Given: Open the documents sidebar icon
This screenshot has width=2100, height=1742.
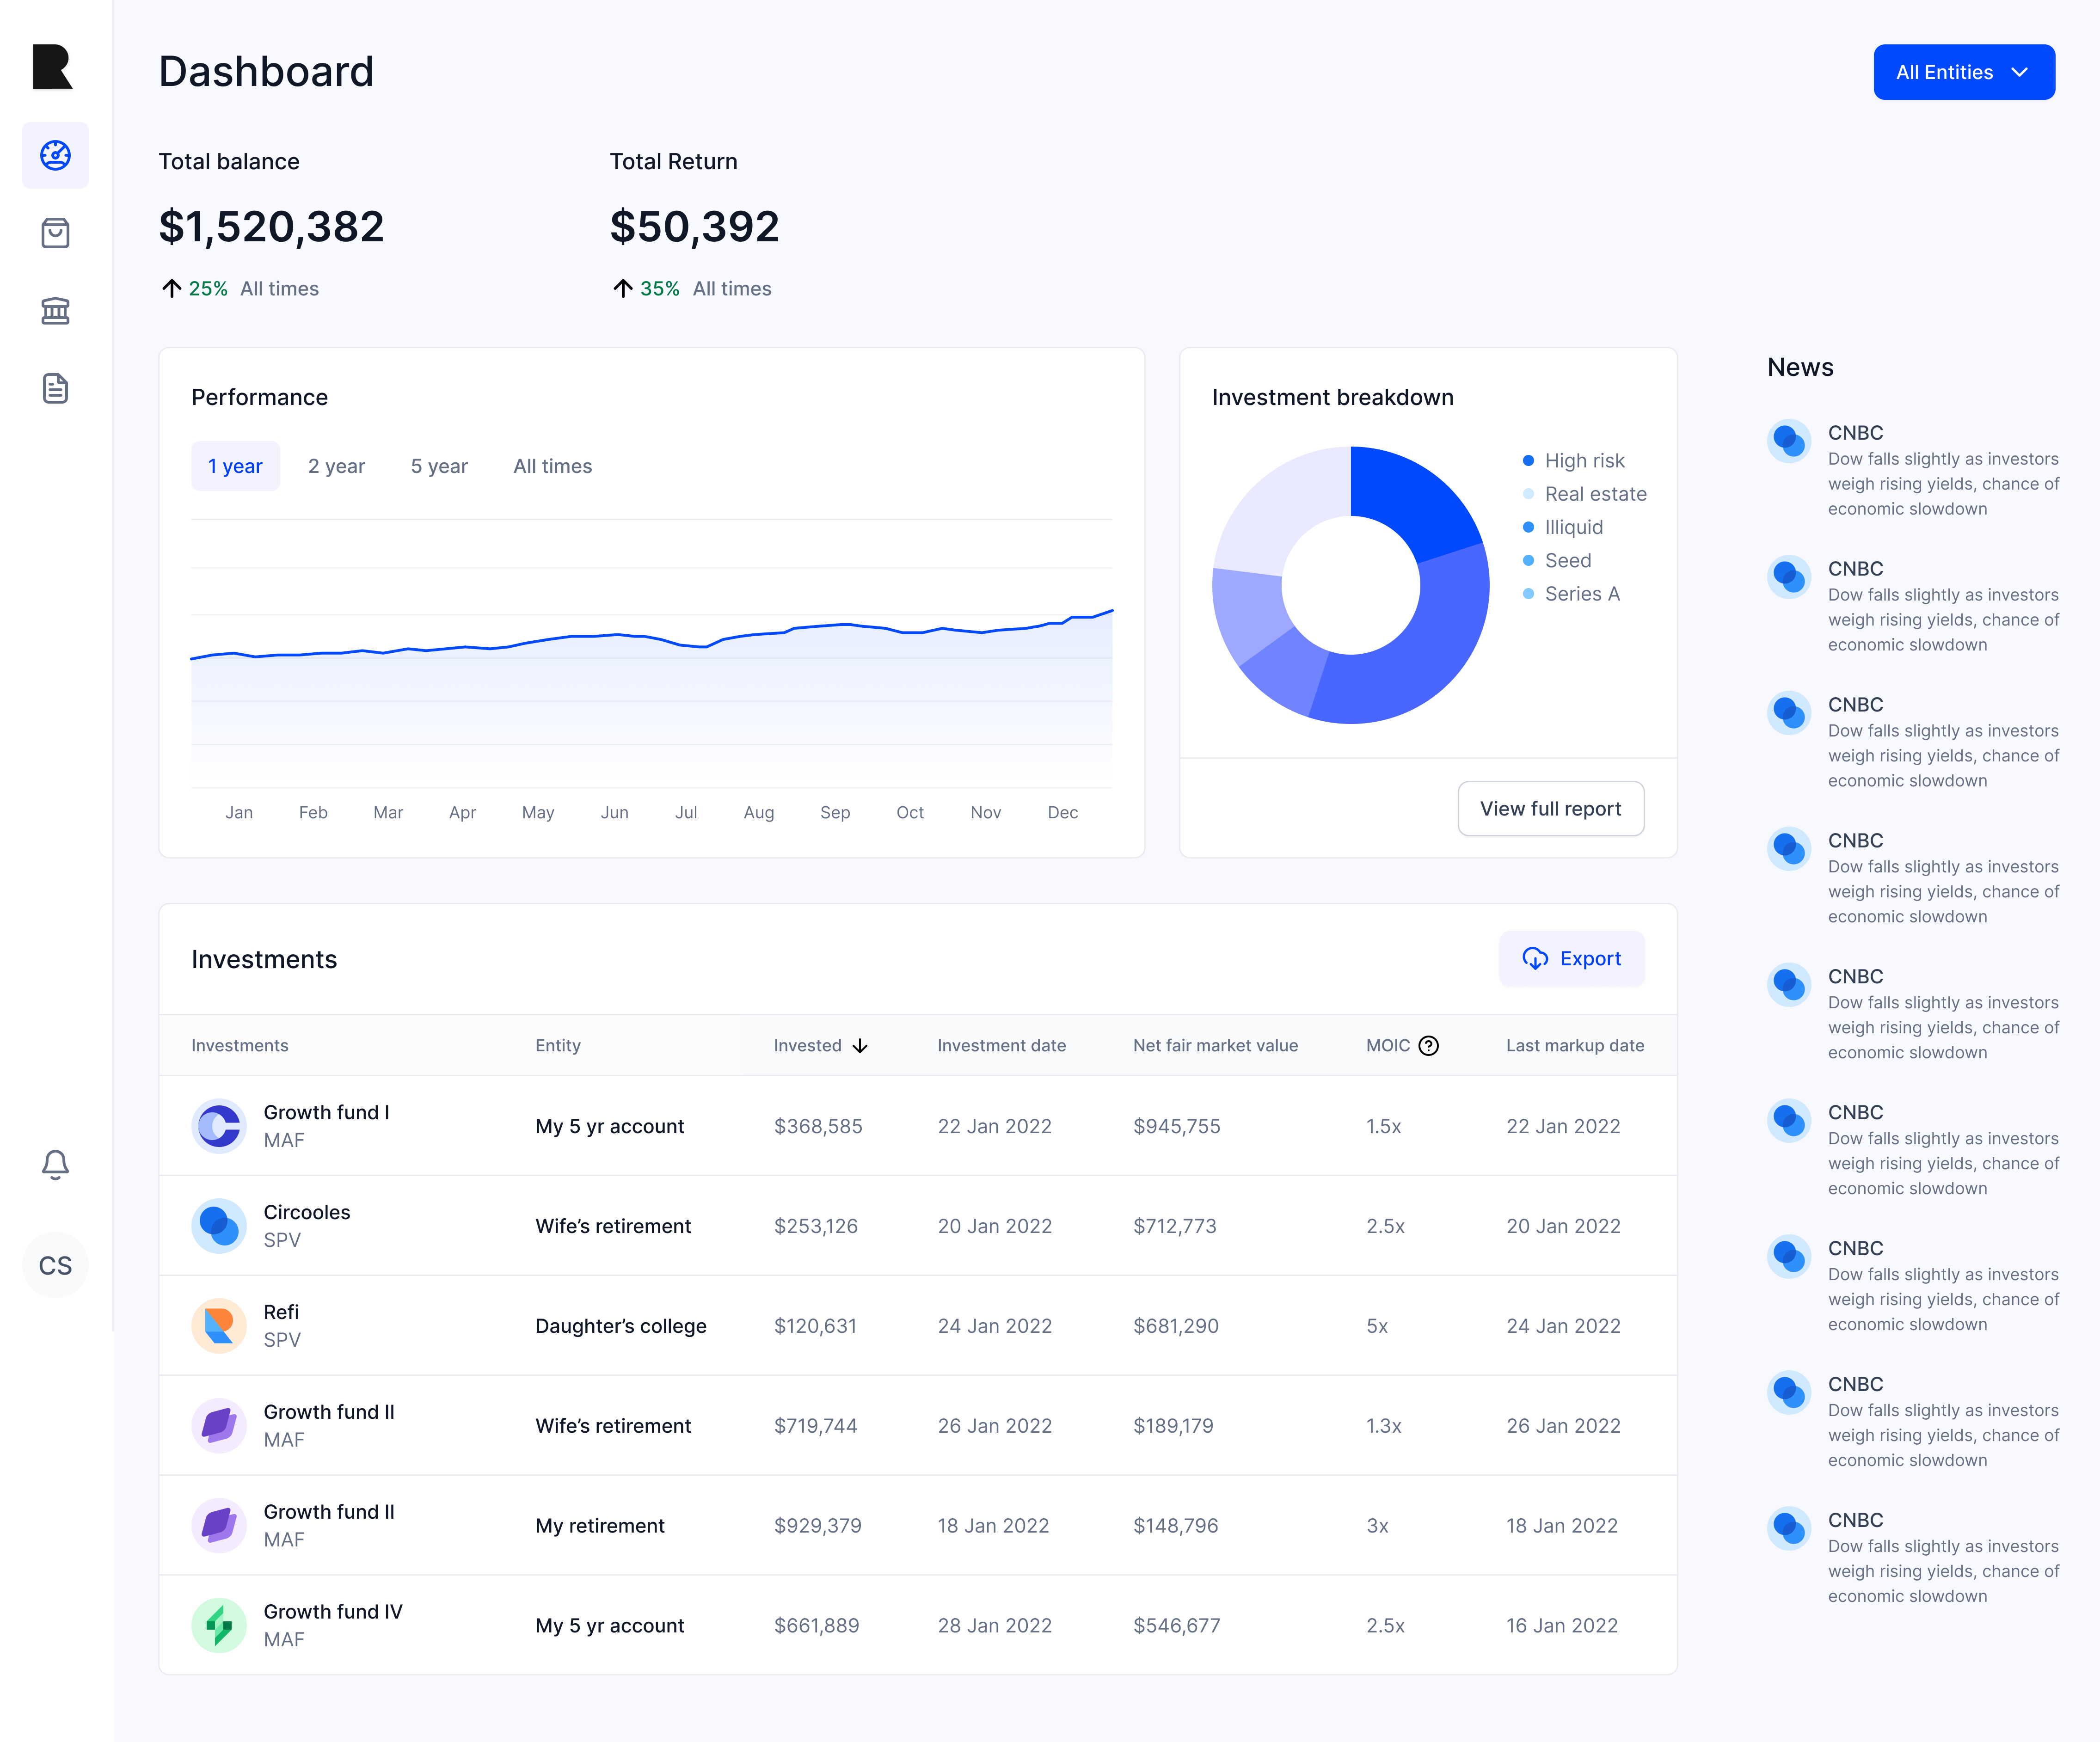Looking at the screenshot, I should 55,388.
